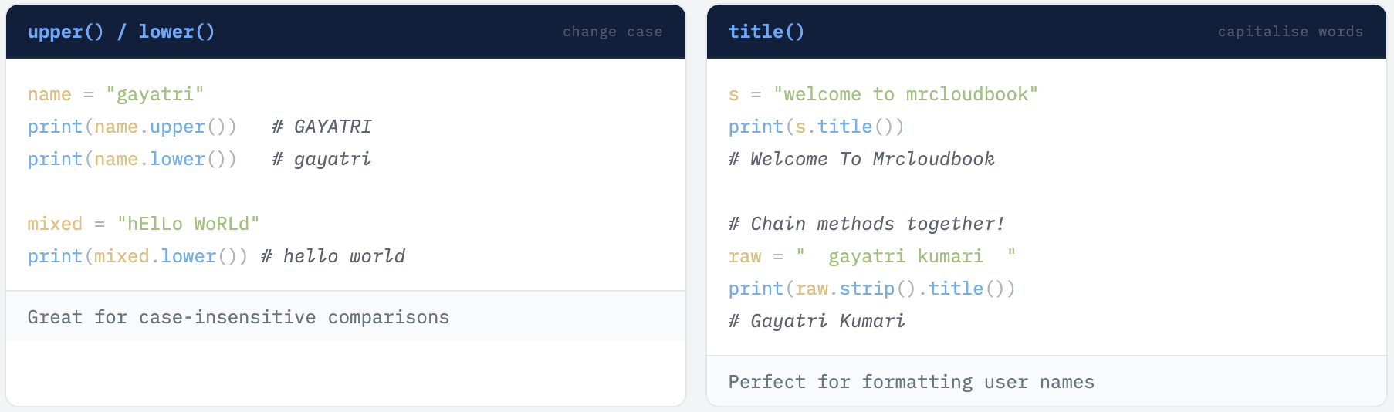Click 'Perfect for formatting user names' footer

click(x=911, y=382)
